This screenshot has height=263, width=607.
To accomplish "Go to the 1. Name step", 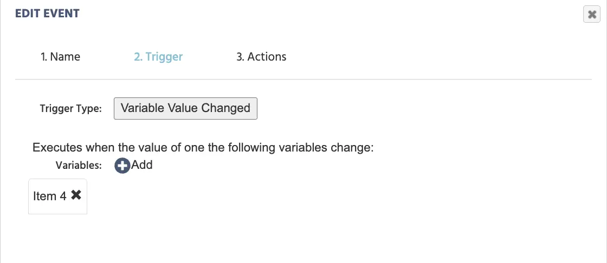I will point(60,57).
